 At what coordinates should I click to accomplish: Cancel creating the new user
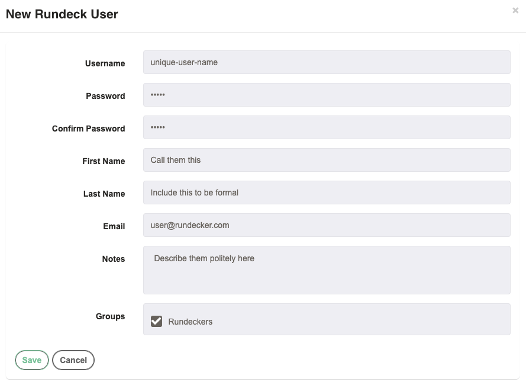click(x=73, y=360)
